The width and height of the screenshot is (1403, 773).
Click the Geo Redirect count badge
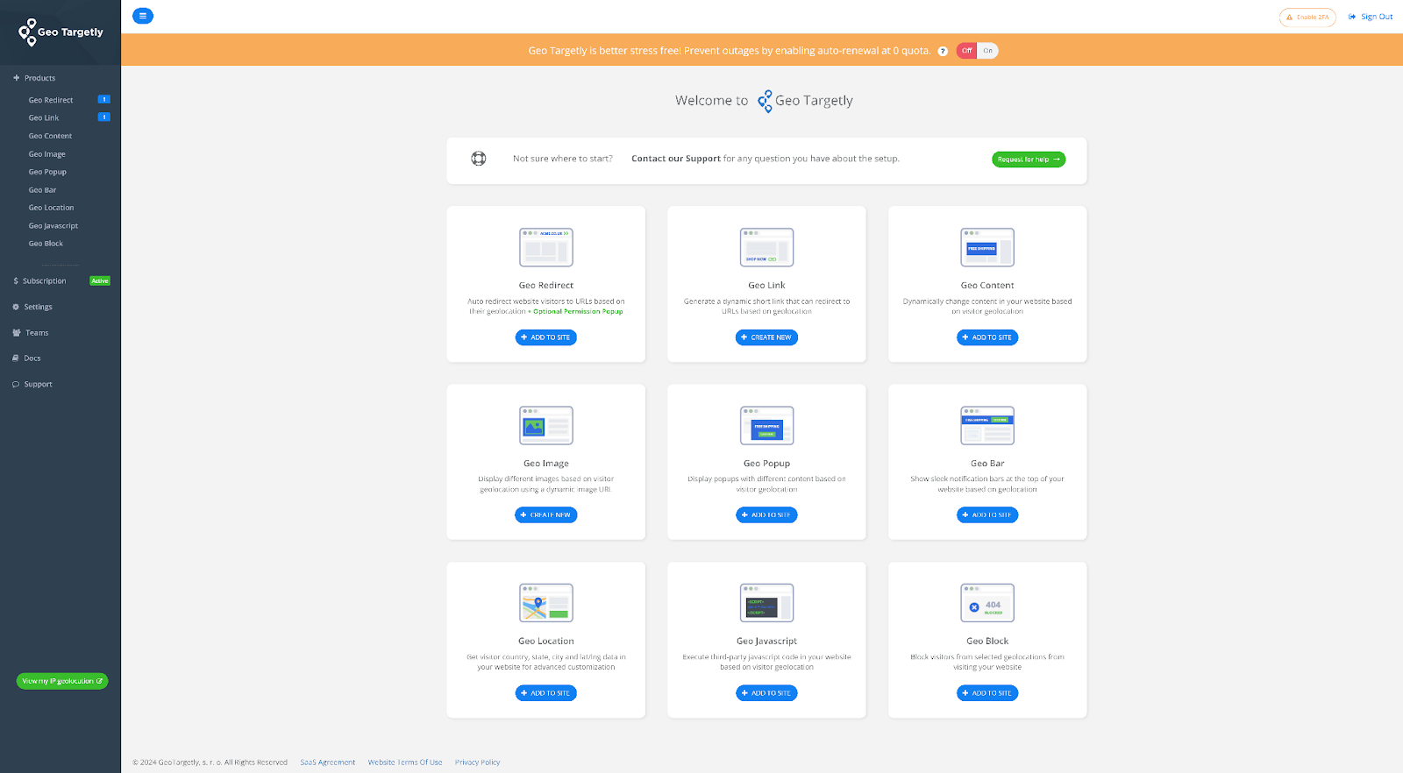103,99
